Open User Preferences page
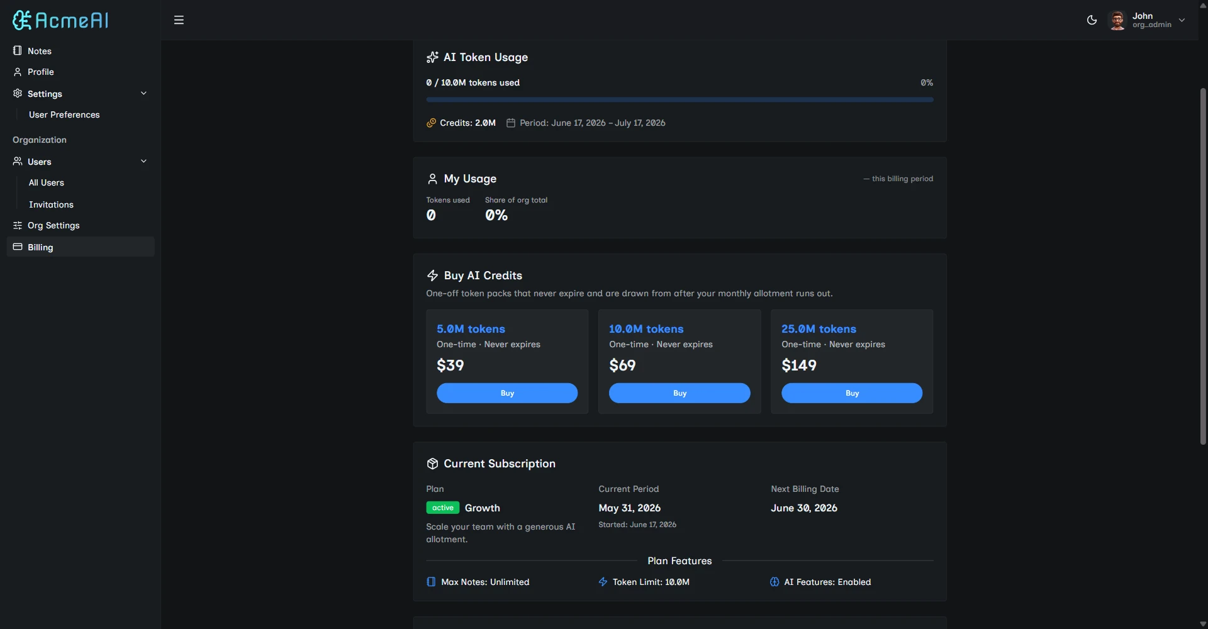1208x629 pixels. [x=64, y=114]
